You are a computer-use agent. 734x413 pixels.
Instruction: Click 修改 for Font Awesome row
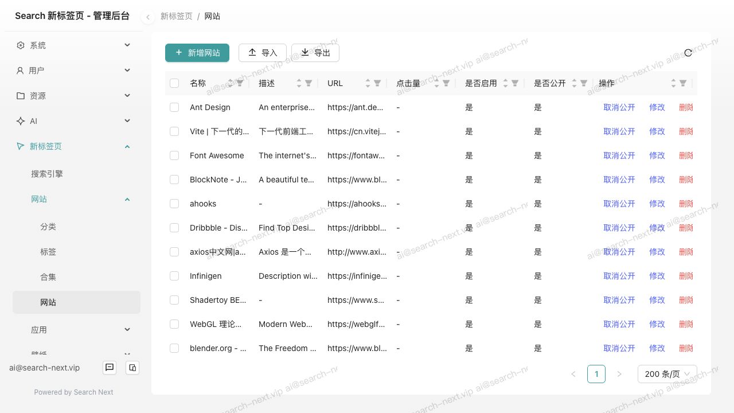pyautogui.click(x=657, y=155)
